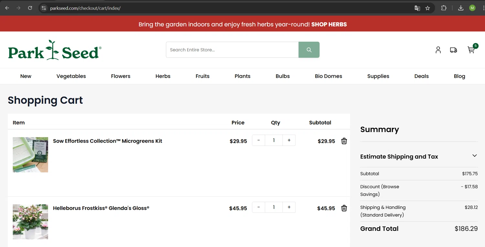This screenshot has height=247, width=485.
Task: Click the Estimate Shipping and Tax heading
Action: [399, 157]
